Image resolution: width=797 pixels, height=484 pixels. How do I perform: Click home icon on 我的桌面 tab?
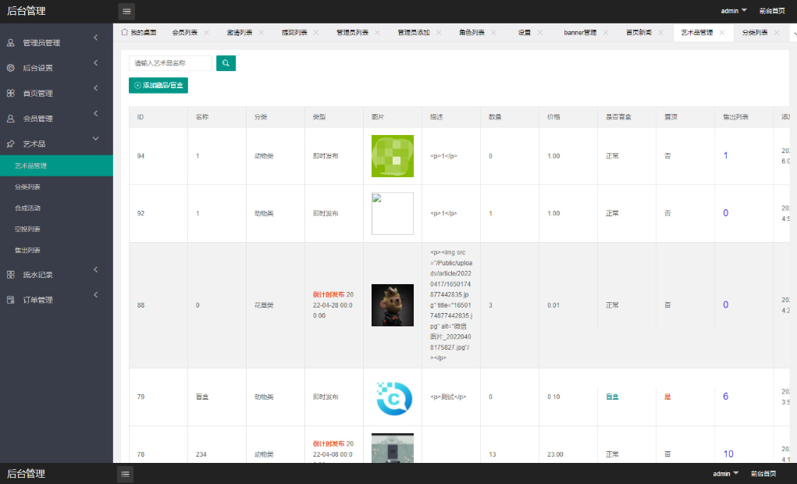(x=125, y=32)
